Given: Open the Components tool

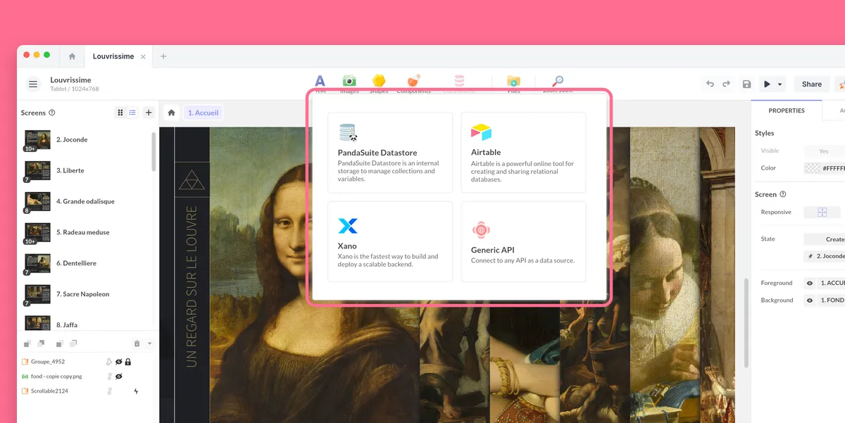Looking at the screenshot, I should click(x=414, y=83).
